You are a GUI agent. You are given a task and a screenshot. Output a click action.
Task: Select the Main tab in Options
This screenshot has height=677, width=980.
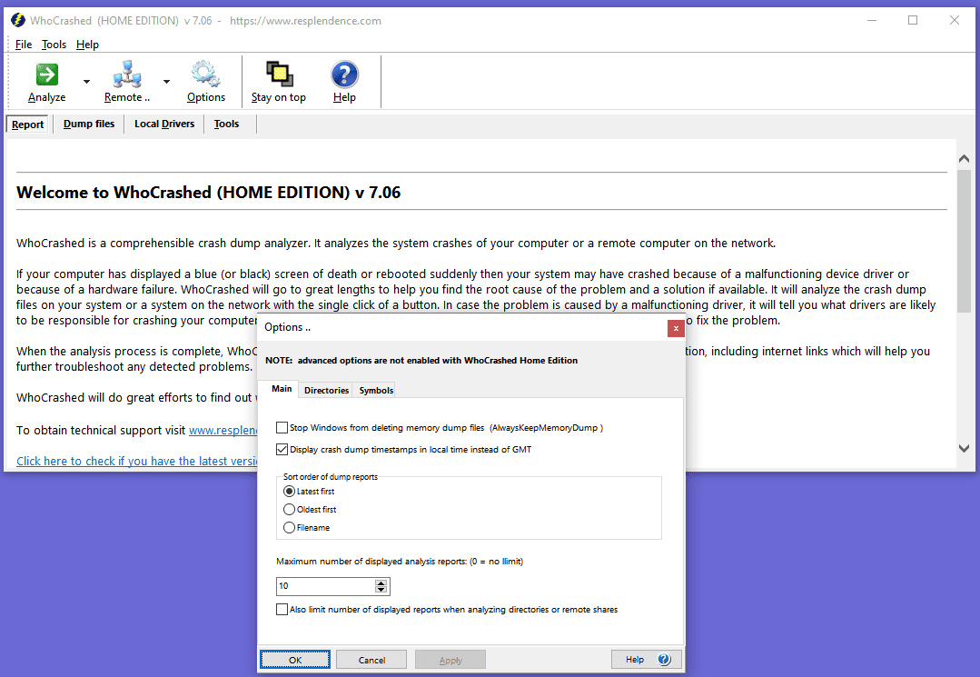pyautogui.click(x=282, y=389)
